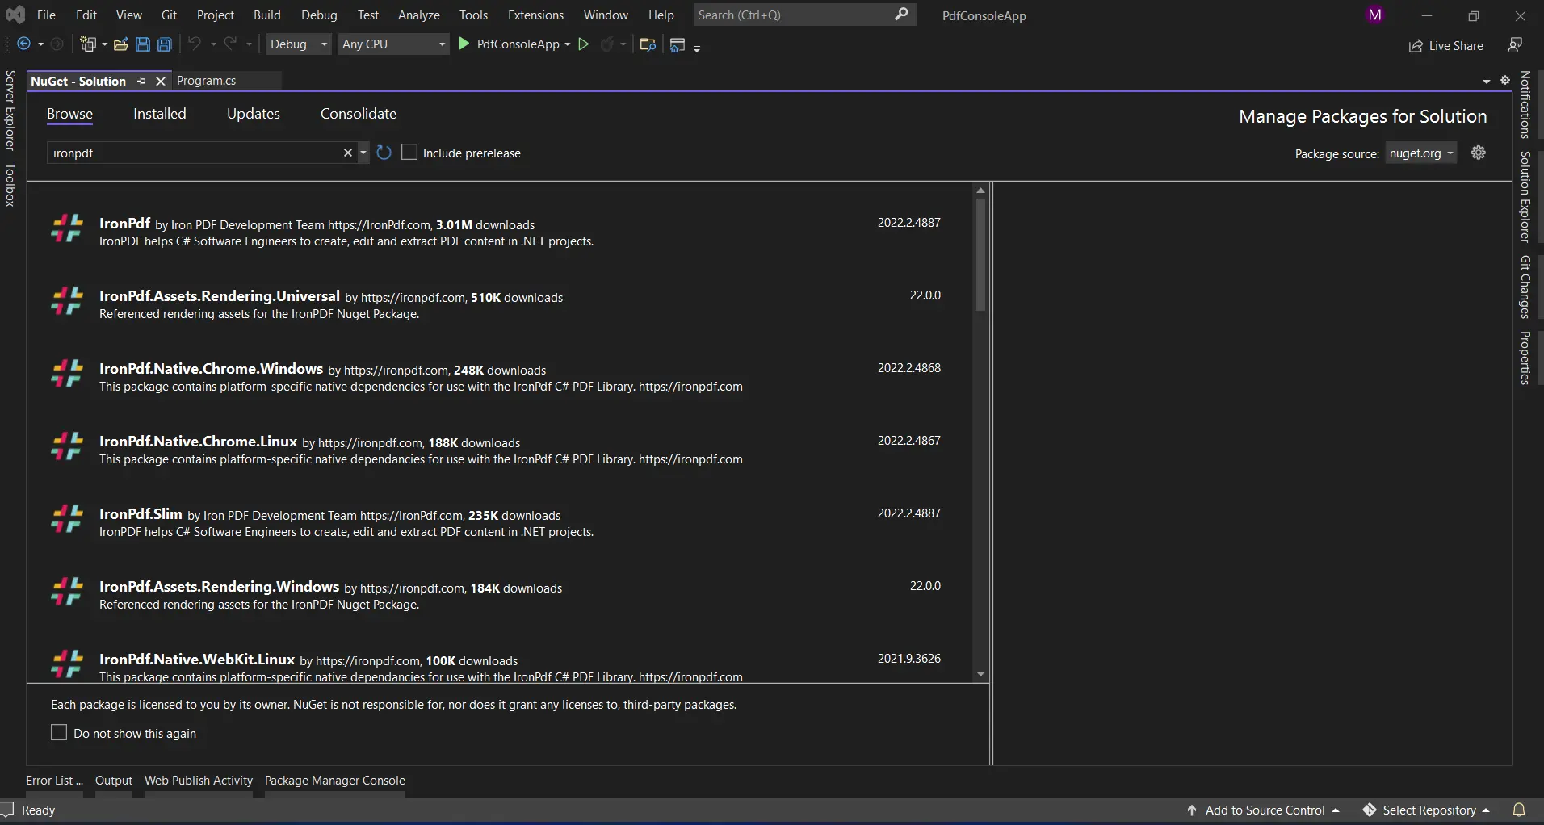Open NuGet settings gear icon
Image resolution: width=1544 pixels, height=825 pixels.
click(x=1479, y=153)
